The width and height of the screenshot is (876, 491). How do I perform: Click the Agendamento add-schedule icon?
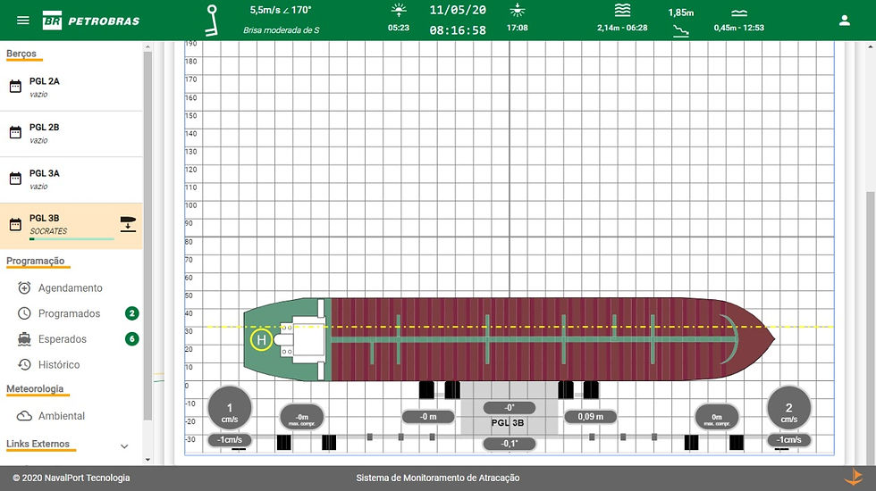coord(24,287)
